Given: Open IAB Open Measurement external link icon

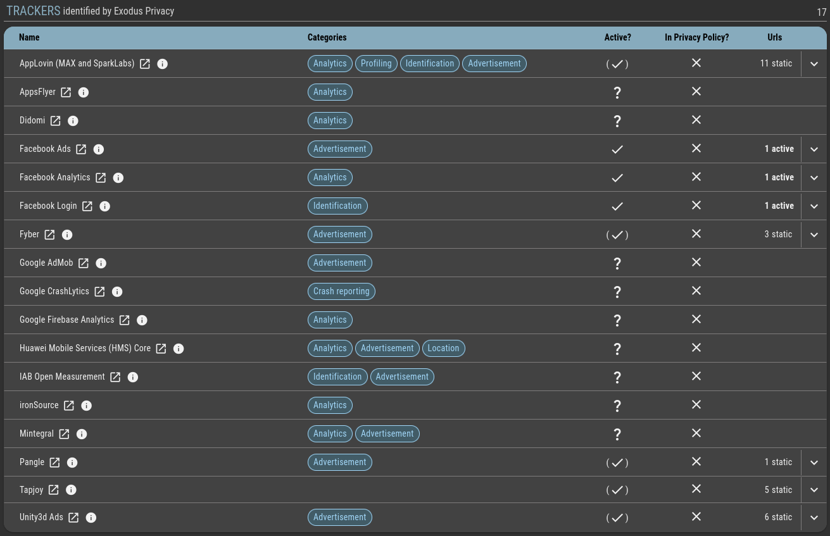Looking at the screenshot, I should click(x=115, y=377).
